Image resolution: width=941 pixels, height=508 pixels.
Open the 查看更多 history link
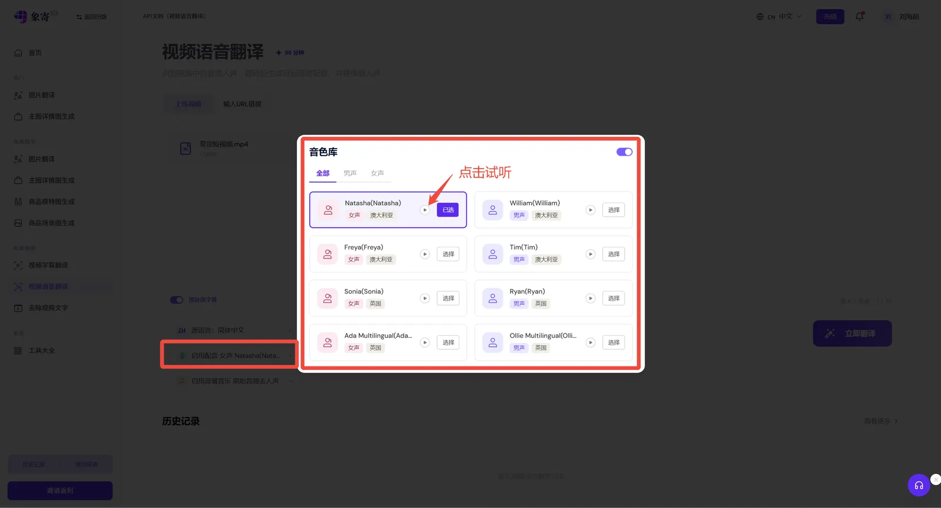tap(880, 421)
